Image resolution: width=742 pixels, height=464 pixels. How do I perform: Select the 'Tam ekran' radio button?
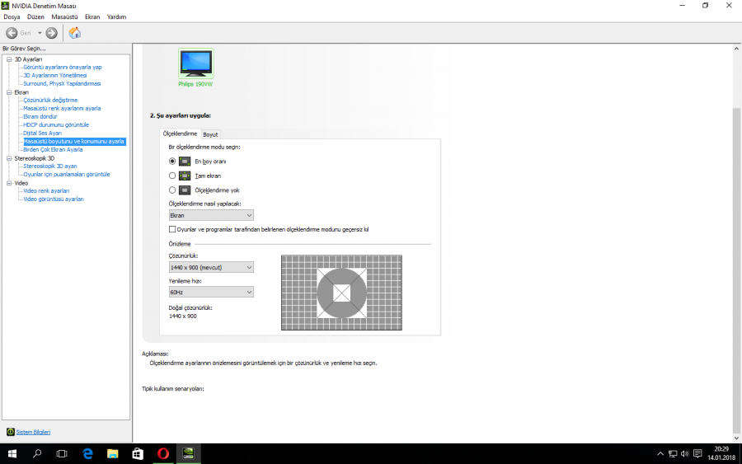point(172,176)
